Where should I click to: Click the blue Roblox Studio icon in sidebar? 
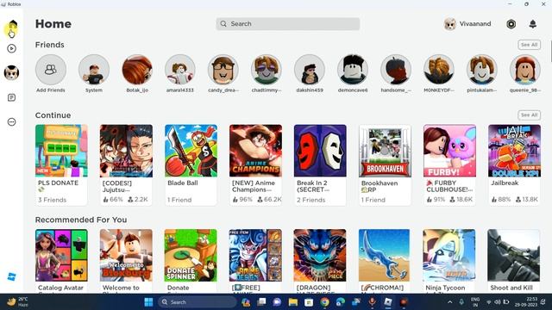point(11,277)
